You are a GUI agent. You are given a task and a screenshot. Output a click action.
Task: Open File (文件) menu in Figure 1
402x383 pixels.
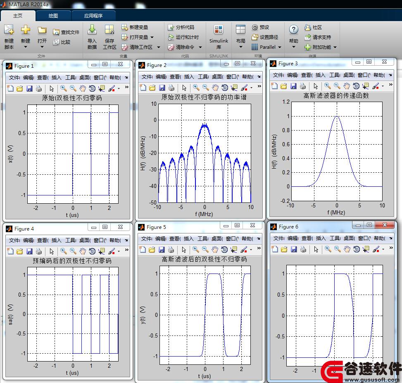(14, 77)
